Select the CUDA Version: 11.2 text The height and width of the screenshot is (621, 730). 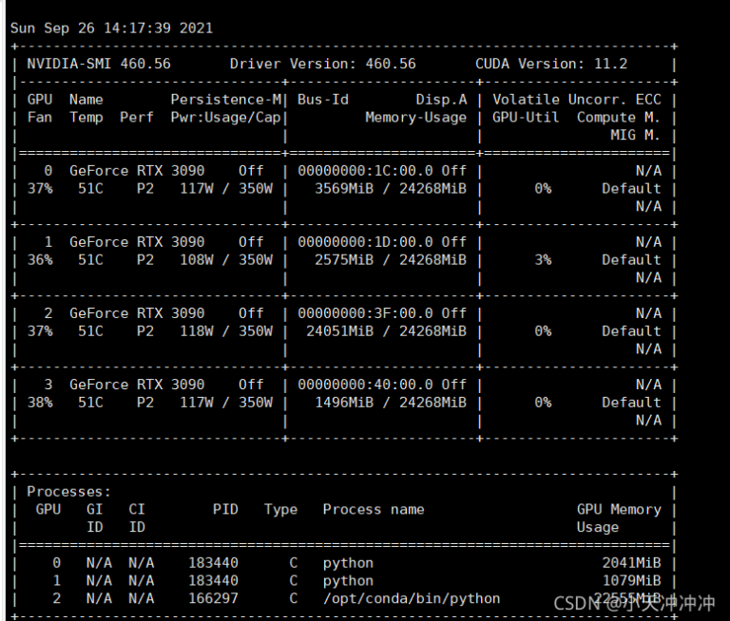tap(551, 64)
